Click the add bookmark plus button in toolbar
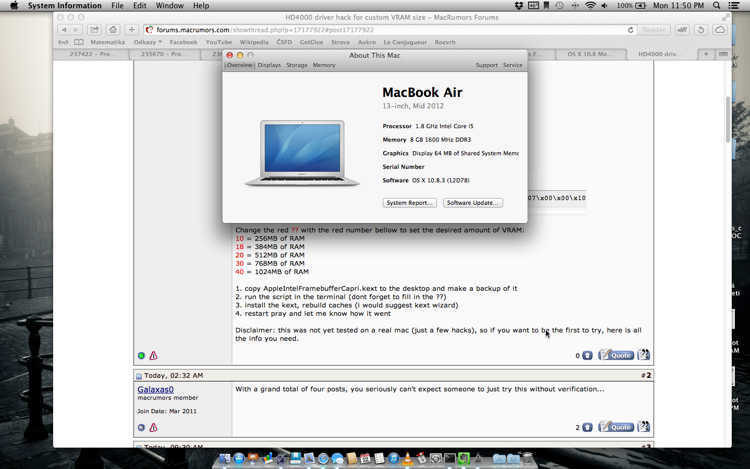This screenshot has width=750, height=469. click(132, 30)
